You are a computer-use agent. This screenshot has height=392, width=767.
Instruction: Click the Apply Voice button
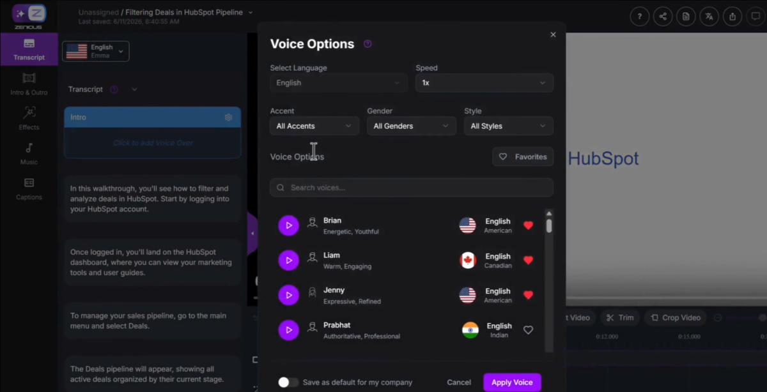[512, 382]
